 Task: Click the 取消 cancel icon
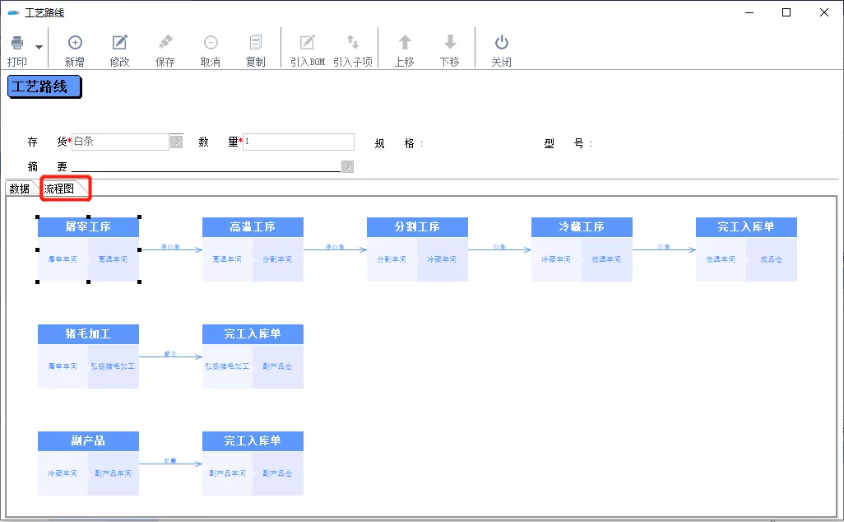click(x=211, y=43)
